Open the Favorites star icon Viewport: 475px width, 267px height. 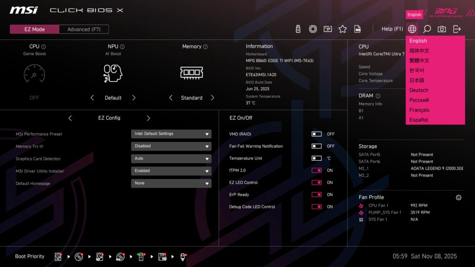tap(342, 28)
